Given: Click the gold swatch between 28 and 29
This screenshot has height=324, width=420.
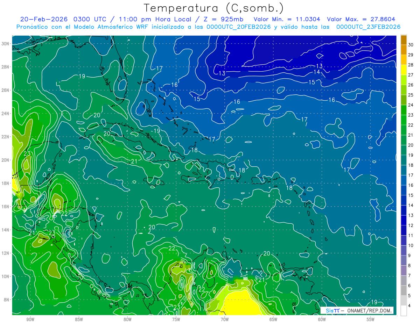Looking at the screenshot, I should [x=404, y=60].
